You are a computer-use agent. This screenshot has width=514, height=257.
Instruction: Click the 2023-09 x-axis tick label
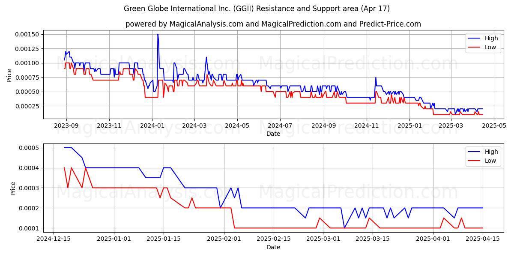click(x=66, y=126)
